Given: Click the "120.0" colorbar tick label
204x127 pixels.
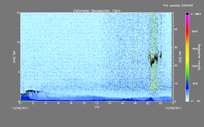Looking at the screenshot, I should (x=195, y=66).
